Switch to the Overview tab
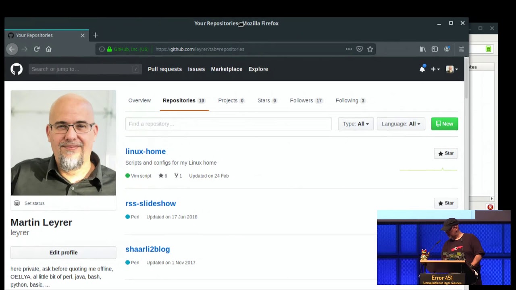 [139, 100]
